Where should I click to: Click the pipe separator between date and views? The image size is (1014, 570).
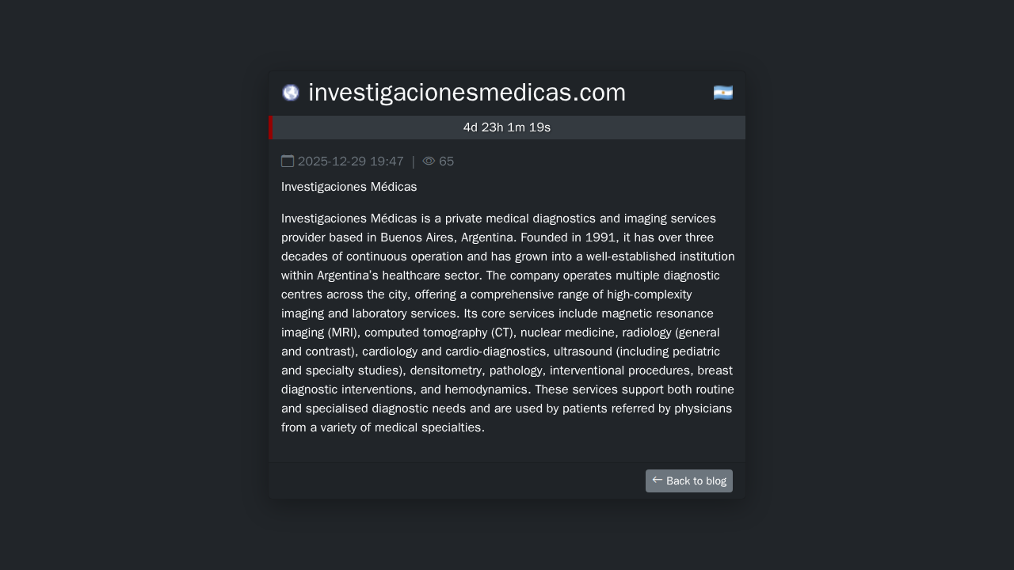[413, 161]
